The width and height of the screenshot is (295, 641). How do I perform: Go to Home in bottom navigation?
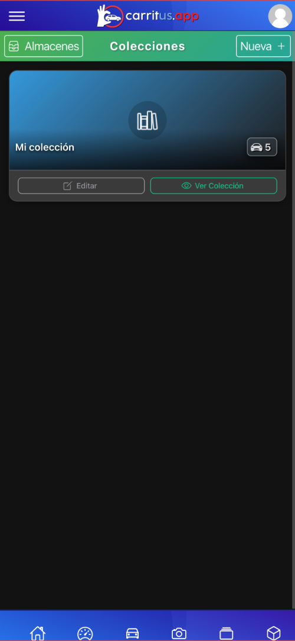[x=38, y=633]
